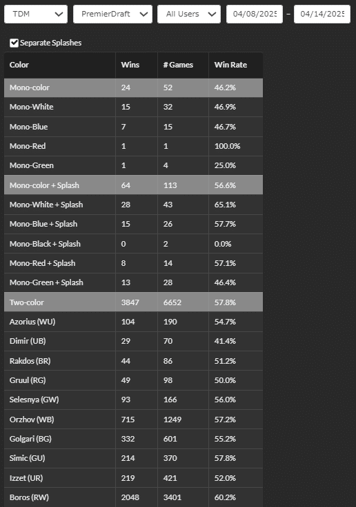Select the Mono-color summary row
Screen dimensions: 356x507
pyautogui.click(x=133, y=87)
